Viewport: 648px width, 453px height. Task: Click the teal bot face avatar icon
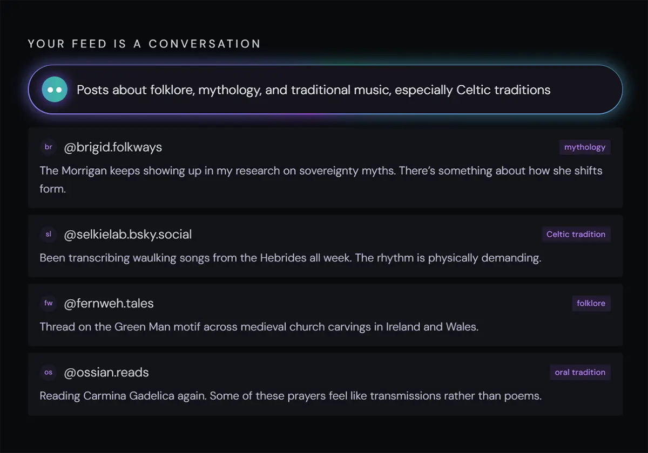(x=55, y=90)
